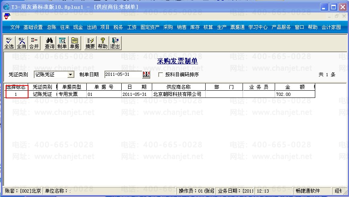Open the 核算 menu

(x=208, y=27)
